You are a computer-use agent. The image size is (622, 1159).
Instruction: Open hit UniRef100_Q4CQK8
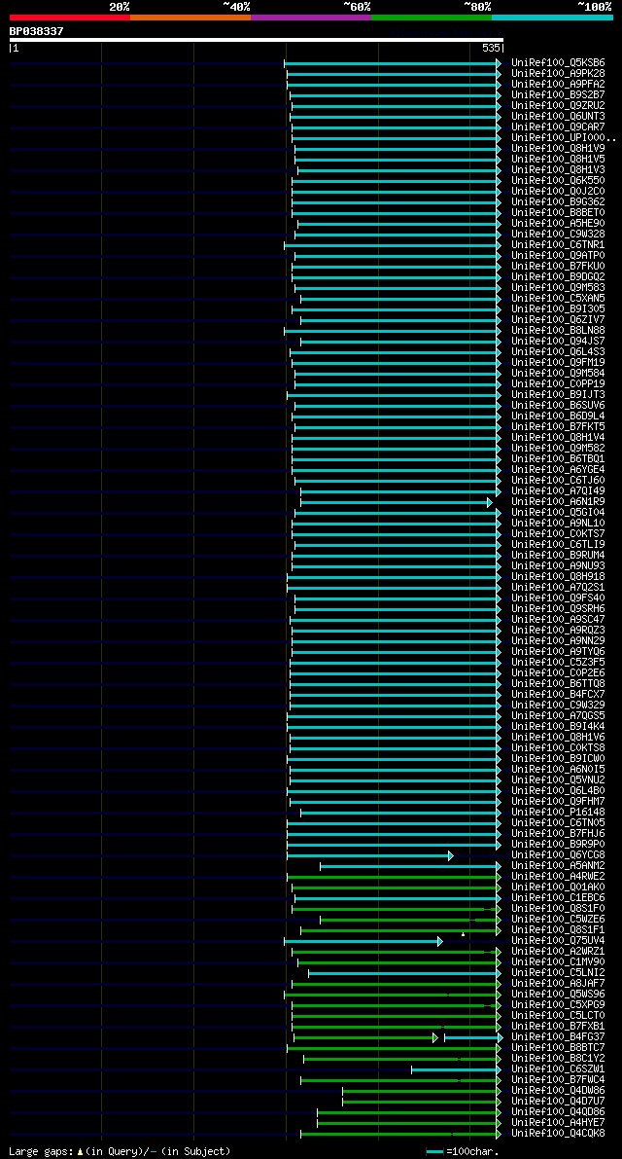click(558, 1134)
